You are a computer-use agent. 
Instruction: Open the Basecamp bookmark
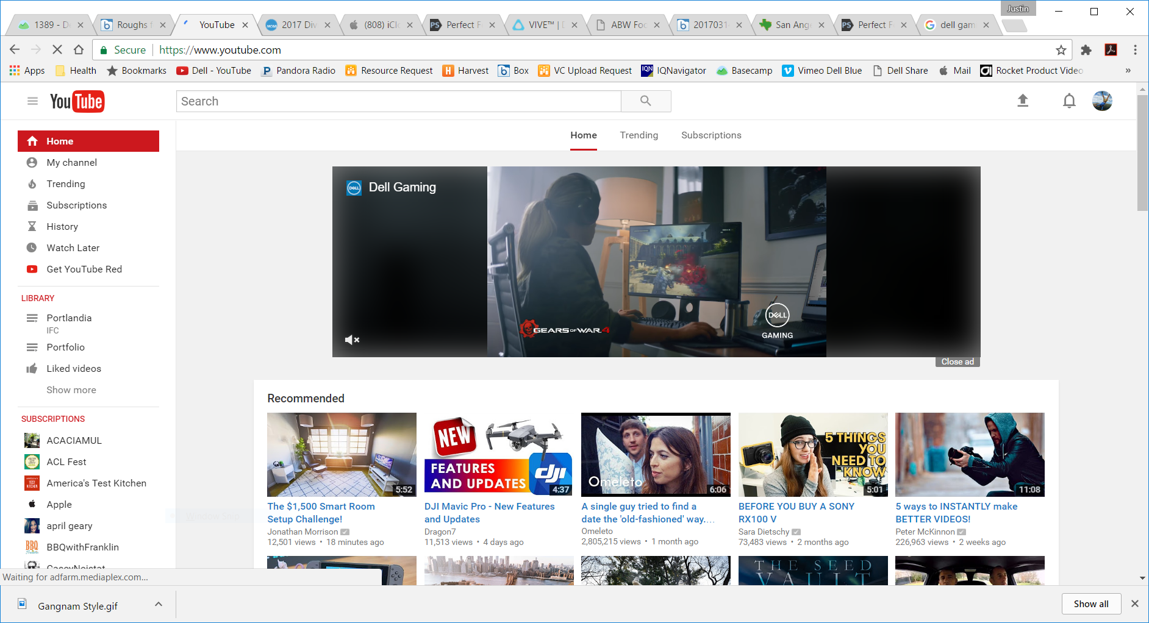click(x=744, y=71)
